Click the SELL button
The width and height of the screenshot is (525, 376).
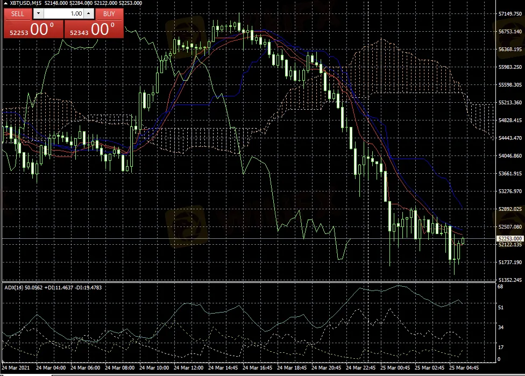[18, 14]
